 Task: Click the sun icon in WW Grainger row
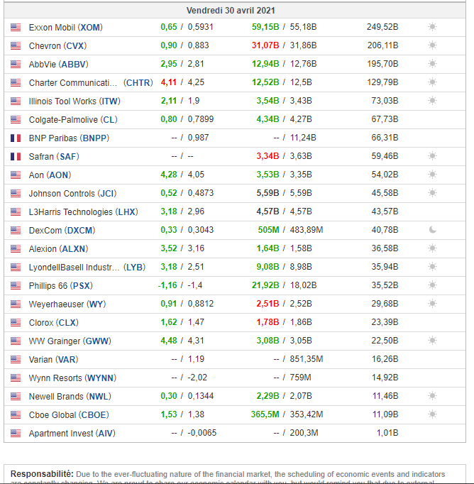coord(432,341)
